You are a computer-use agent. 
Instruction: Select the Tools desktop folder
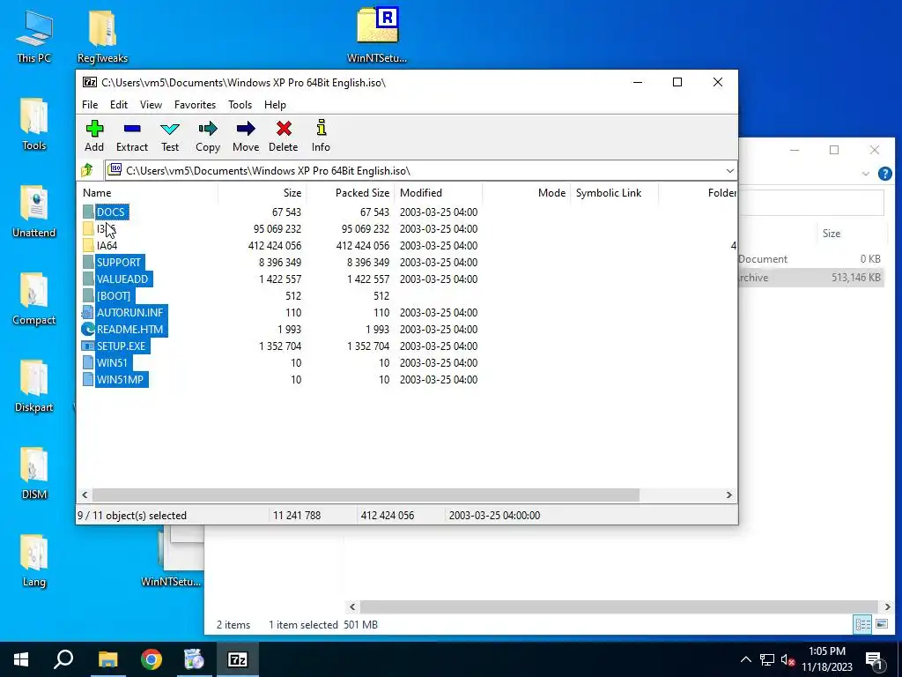[x=34, y=124]
